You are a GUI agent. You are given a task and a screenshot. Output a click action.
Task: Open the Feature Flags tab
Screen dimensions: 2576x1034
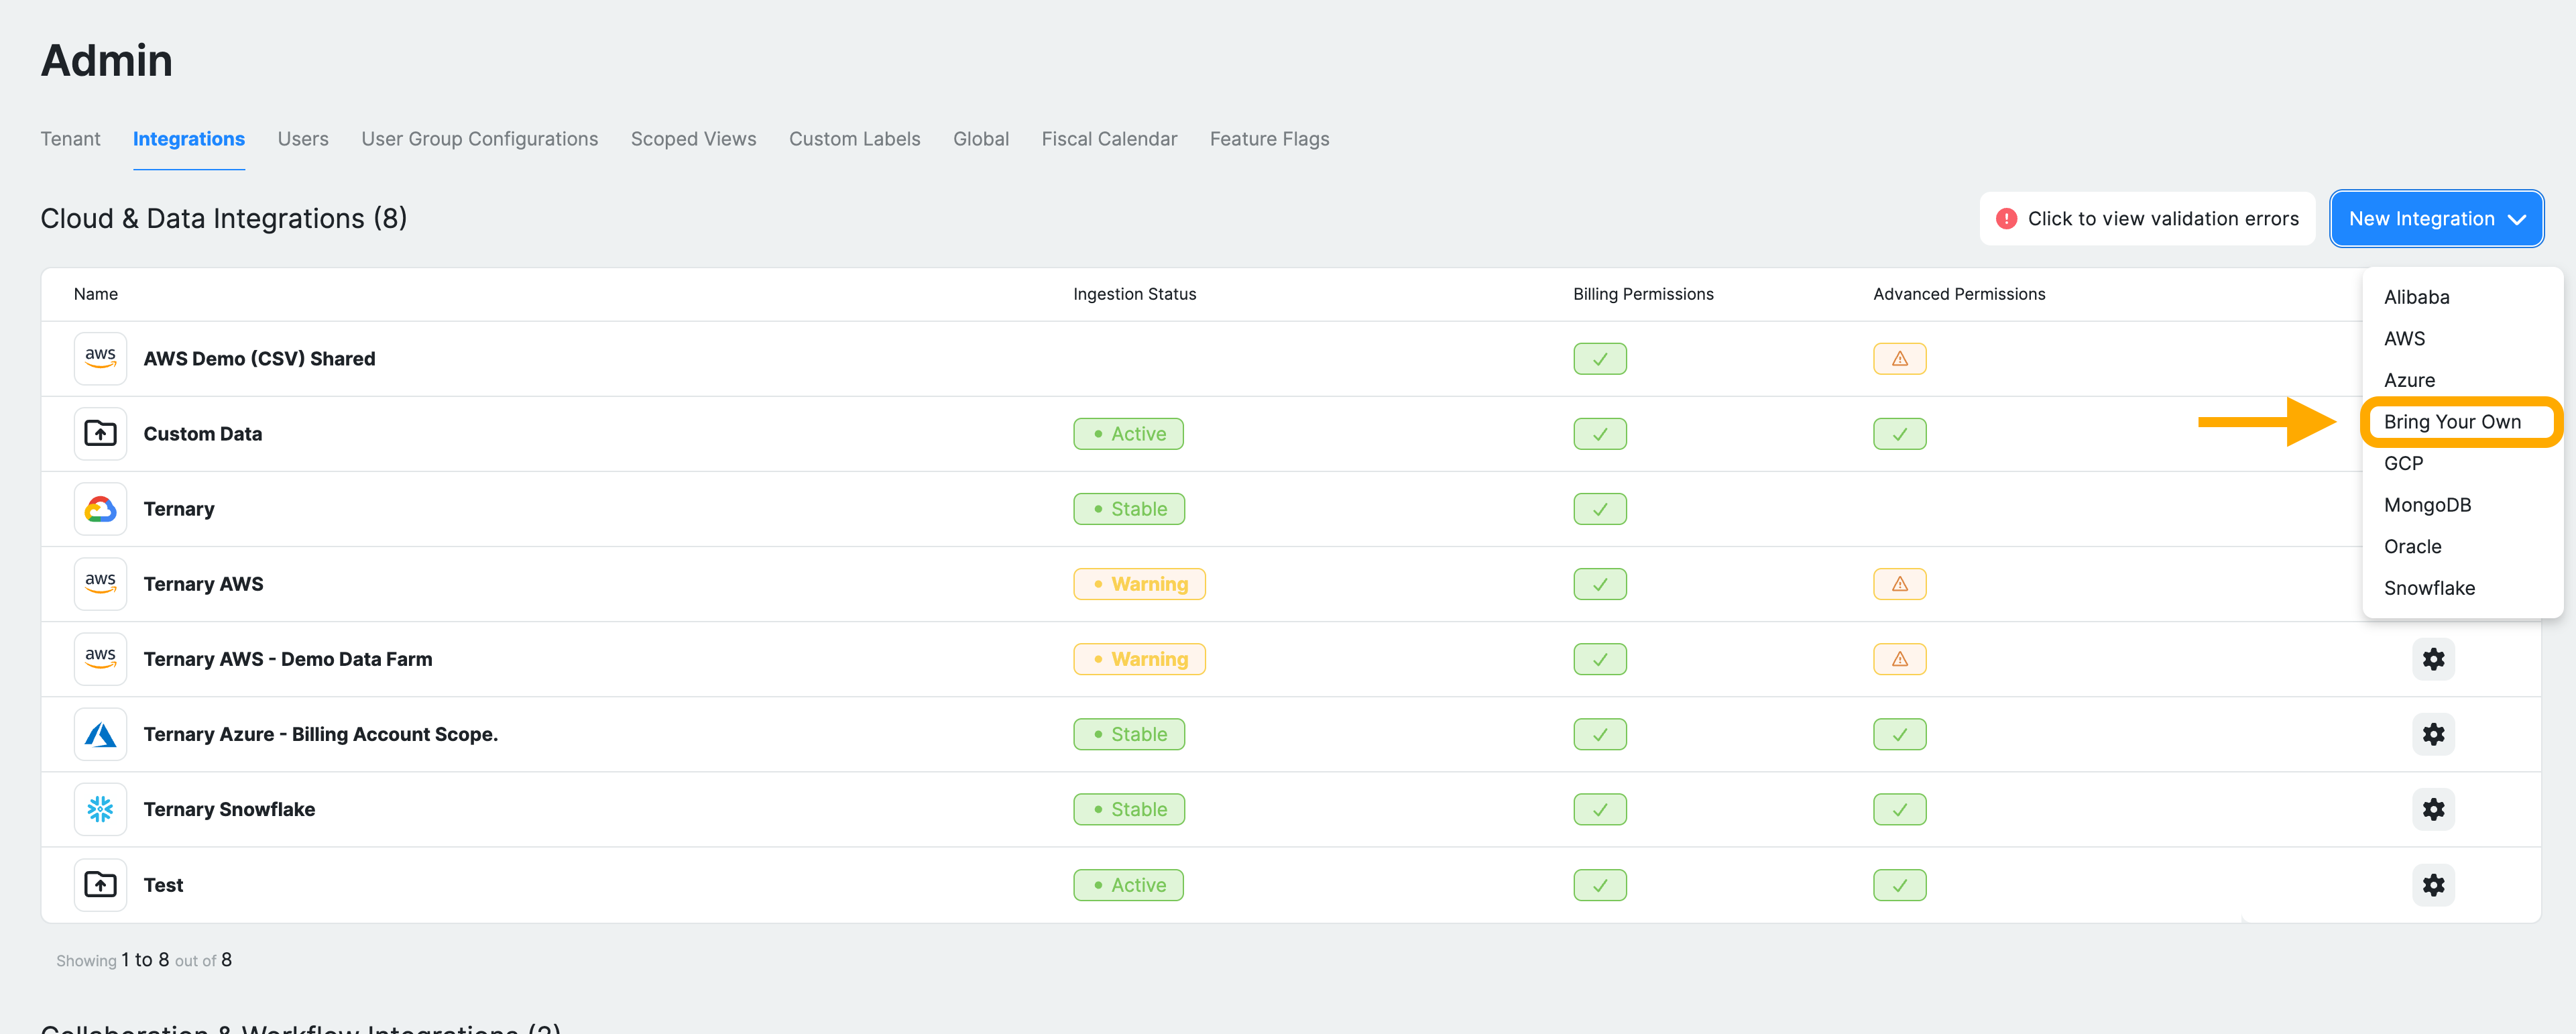click(x=1268, y=139)
